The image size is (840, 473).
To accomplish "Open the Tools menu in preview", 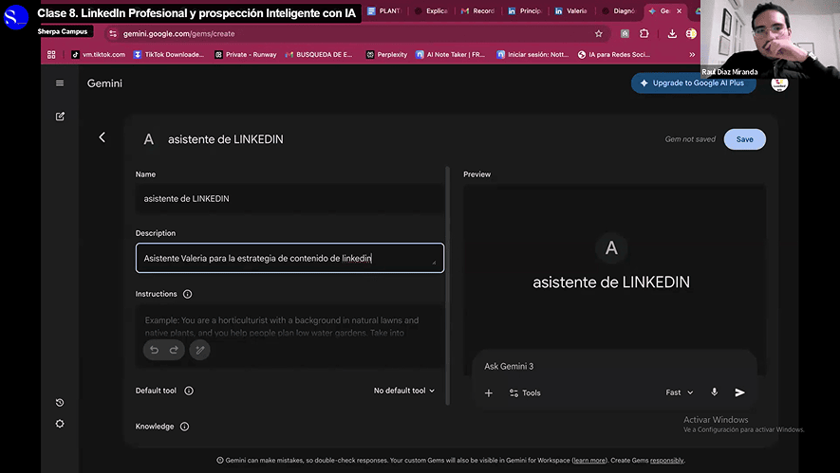I will [525, 393].
